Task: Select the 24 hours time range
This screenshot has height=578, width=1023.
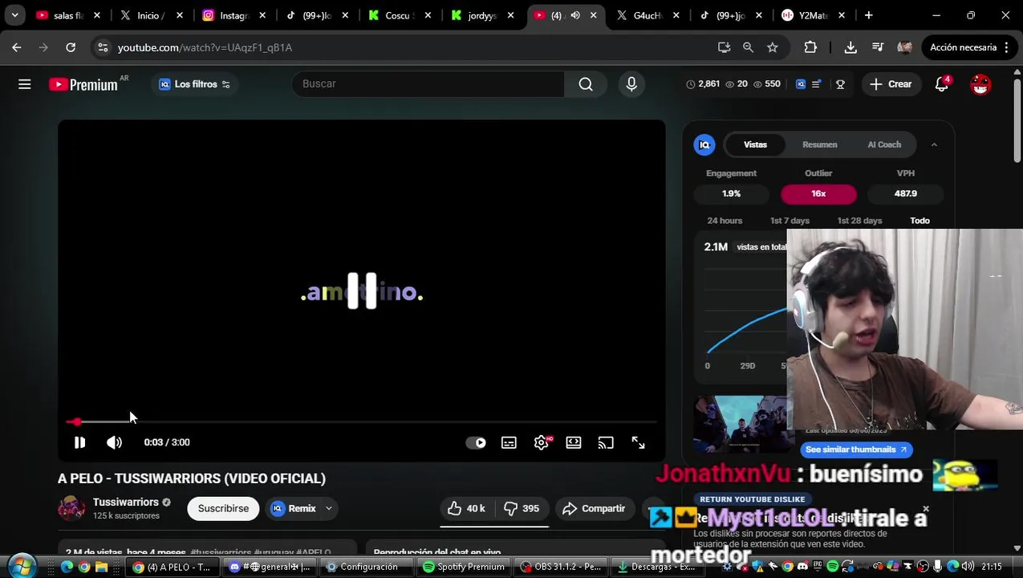Action: (725, 221)
